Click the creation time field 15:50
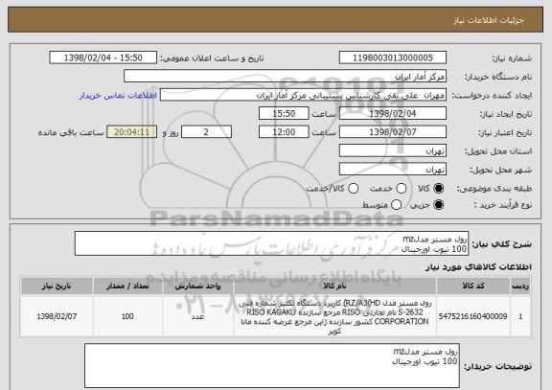The height and width of the screenshot is (390, 552). click(x=284, y=114)
